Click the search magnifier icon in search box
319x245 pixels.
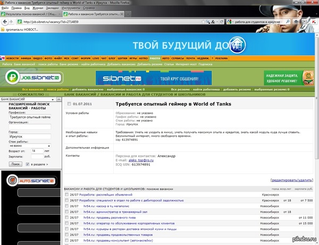click(x=288, y=22)
